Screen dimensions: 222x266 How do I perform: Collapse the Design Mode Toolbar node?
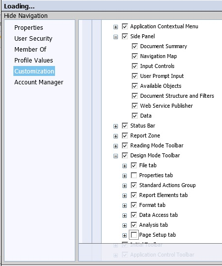coord(115,156)
